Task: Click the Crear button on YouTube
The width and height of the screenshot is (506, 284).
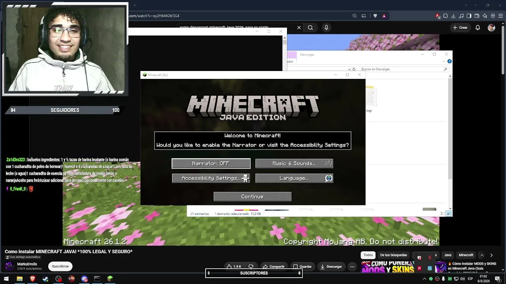Action: click(460, 28)
